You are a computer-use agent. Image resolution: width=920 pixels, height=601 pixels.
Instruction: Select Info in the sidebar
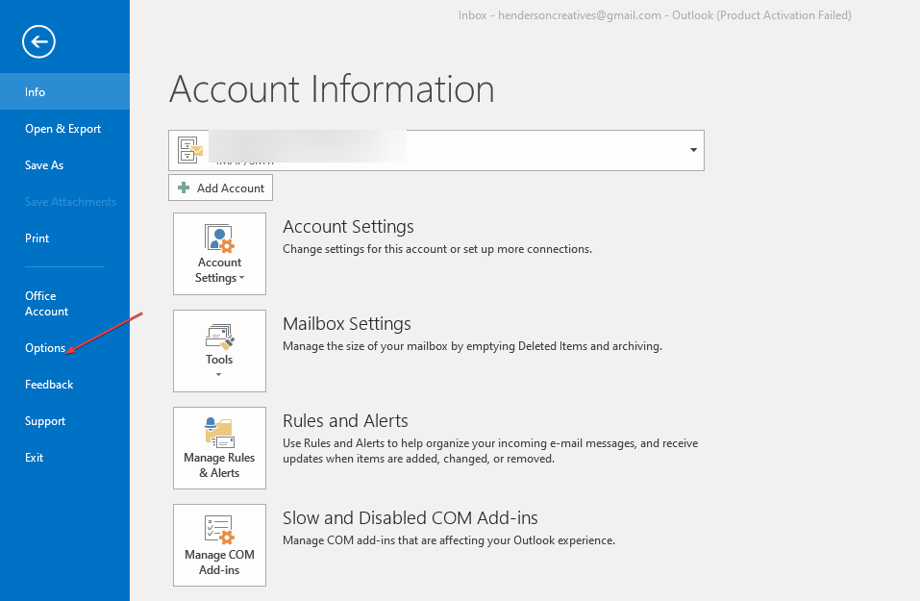(x=64, y=91)
